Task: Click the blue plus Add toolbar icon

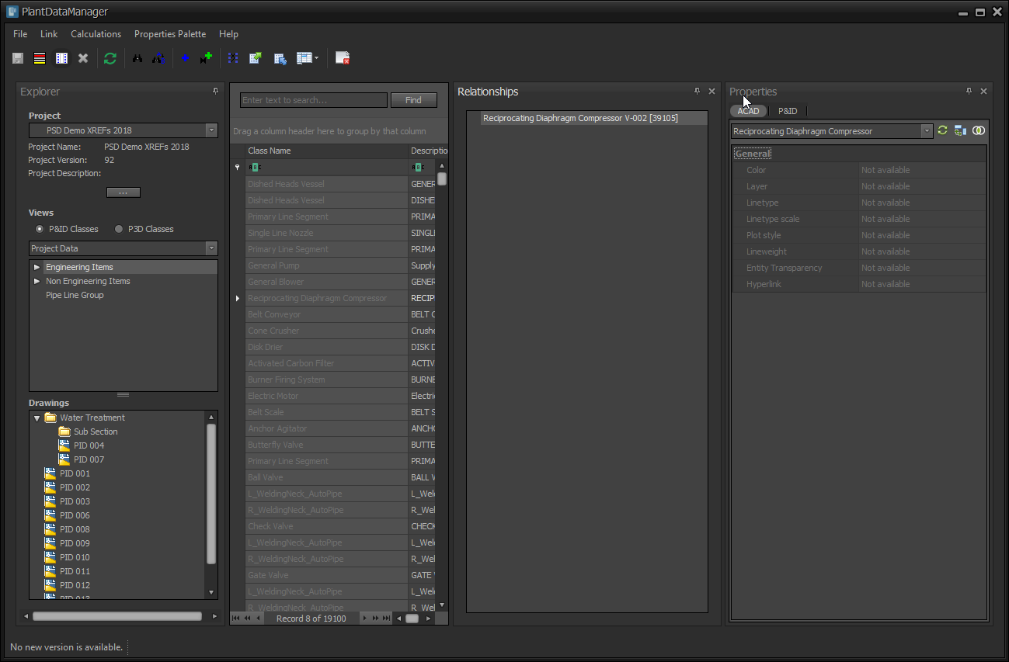Action: (185, 58)
